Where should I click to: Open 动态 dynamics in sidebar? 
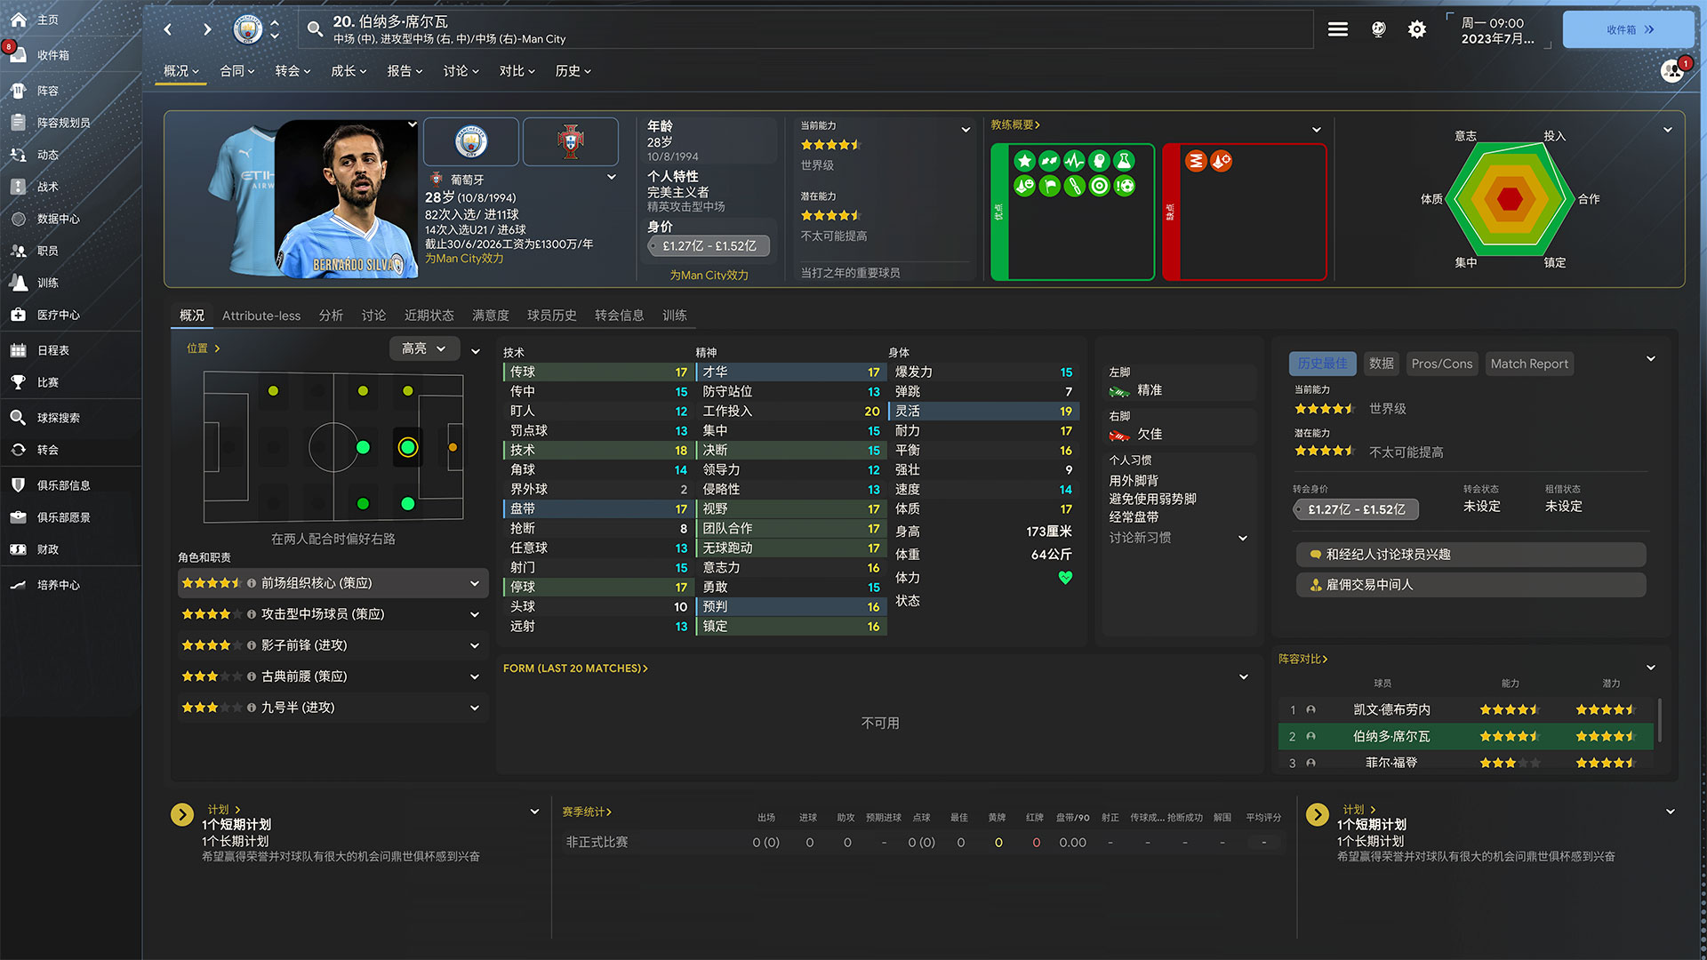[x=47, y=155]
